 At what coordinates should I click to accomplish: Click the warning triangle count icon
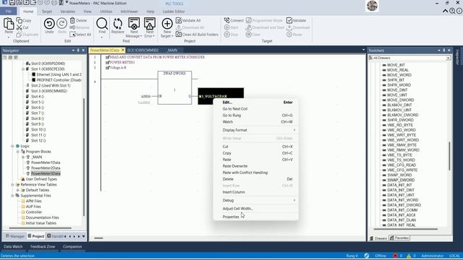(409, 256)
